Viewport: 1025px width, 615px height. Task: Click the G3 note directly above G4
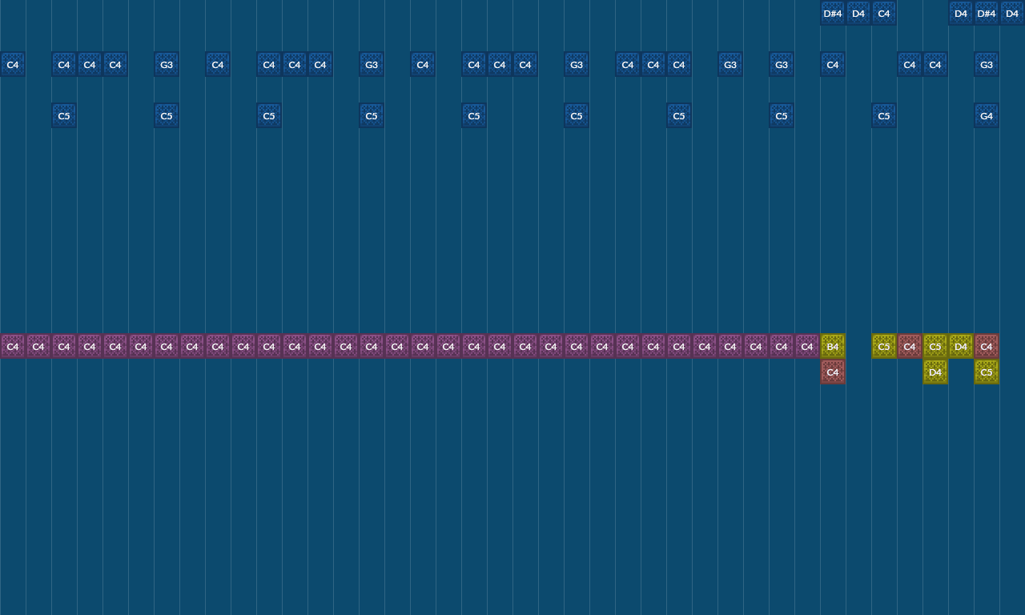coord(987,64)
